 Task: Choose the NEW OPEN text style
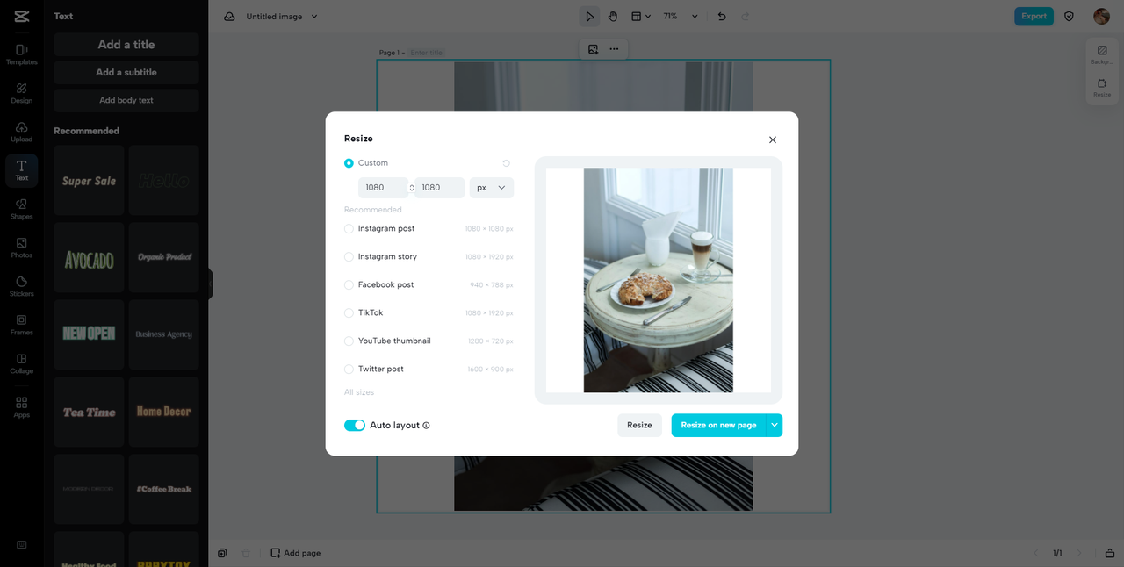tap(89, 334)
